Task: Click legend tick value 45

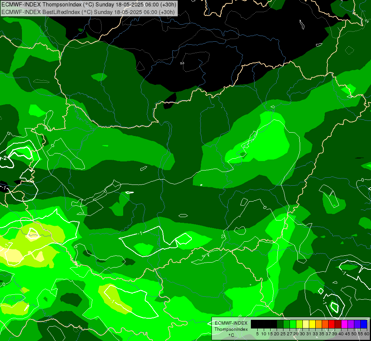Action: click(348, 334)
